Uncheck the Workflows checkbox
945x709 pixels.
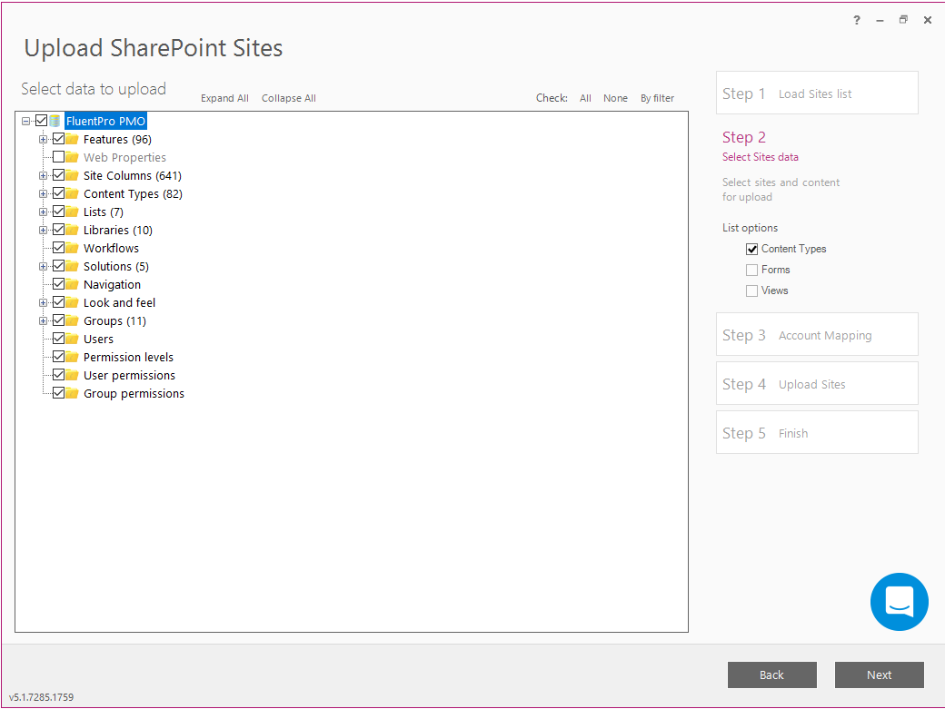pos(58,247)
